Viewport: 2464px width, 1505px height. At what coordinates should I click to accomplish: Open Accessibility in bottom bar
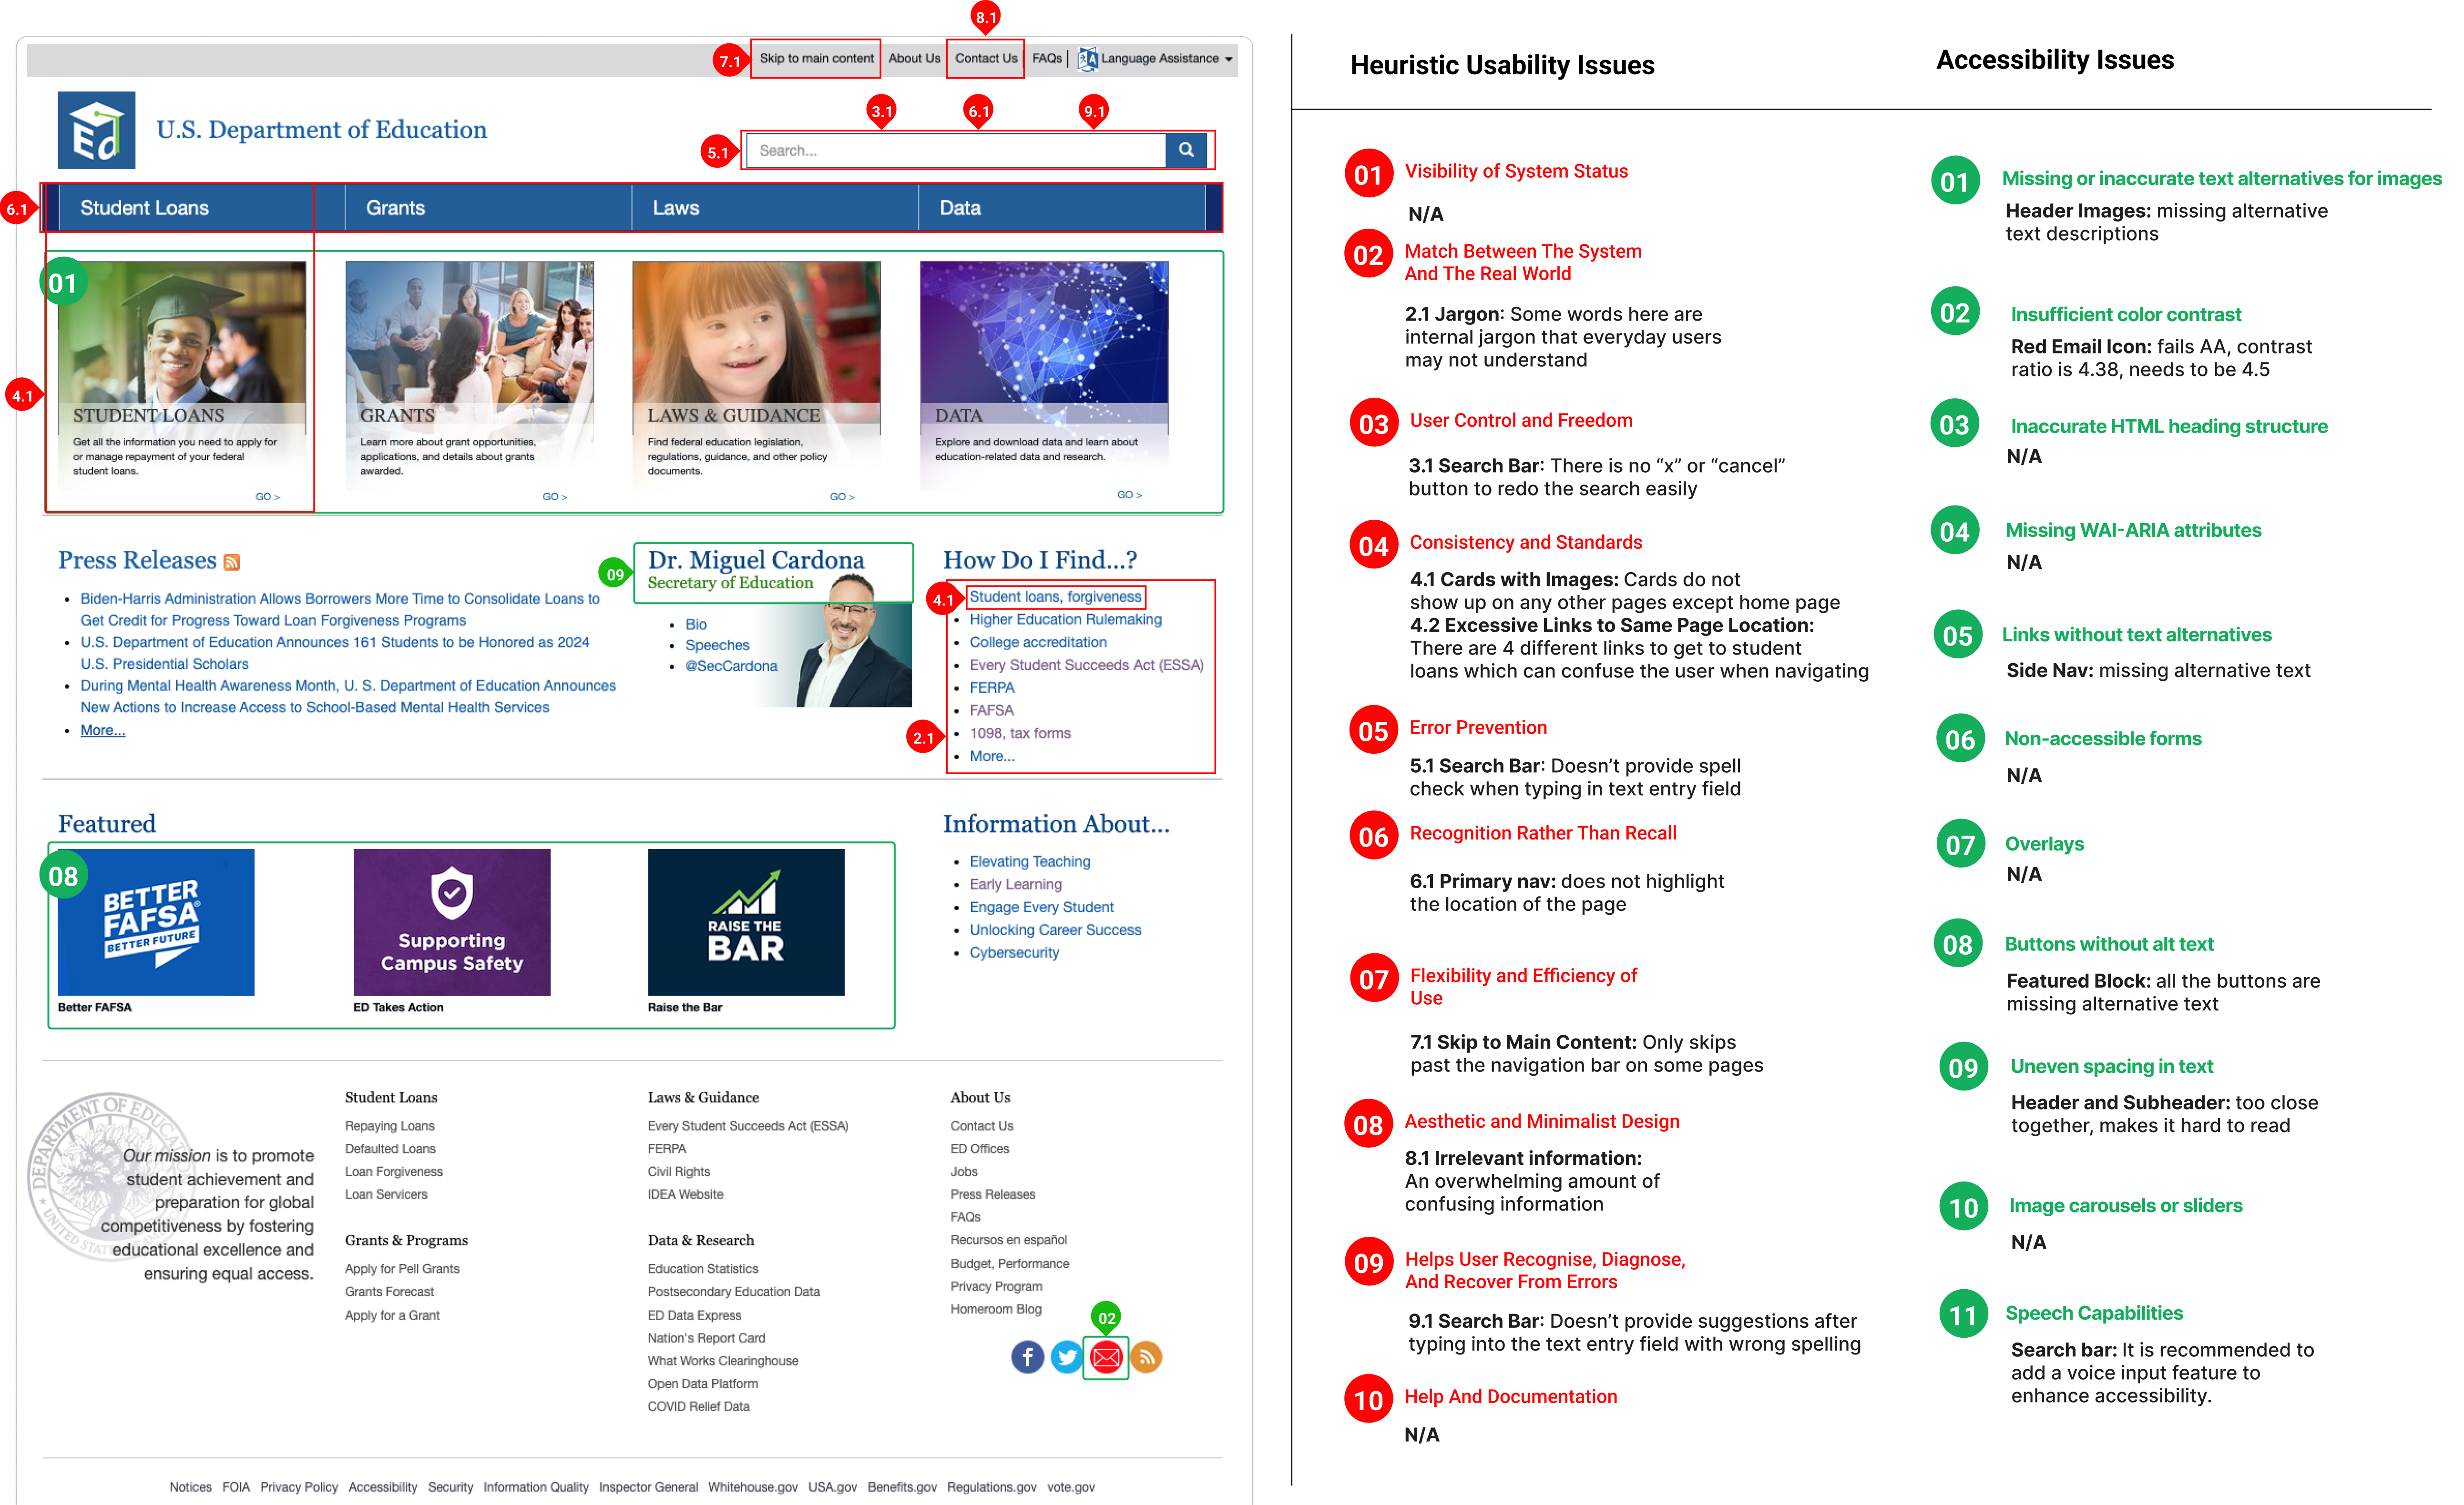click(383, 1487)
